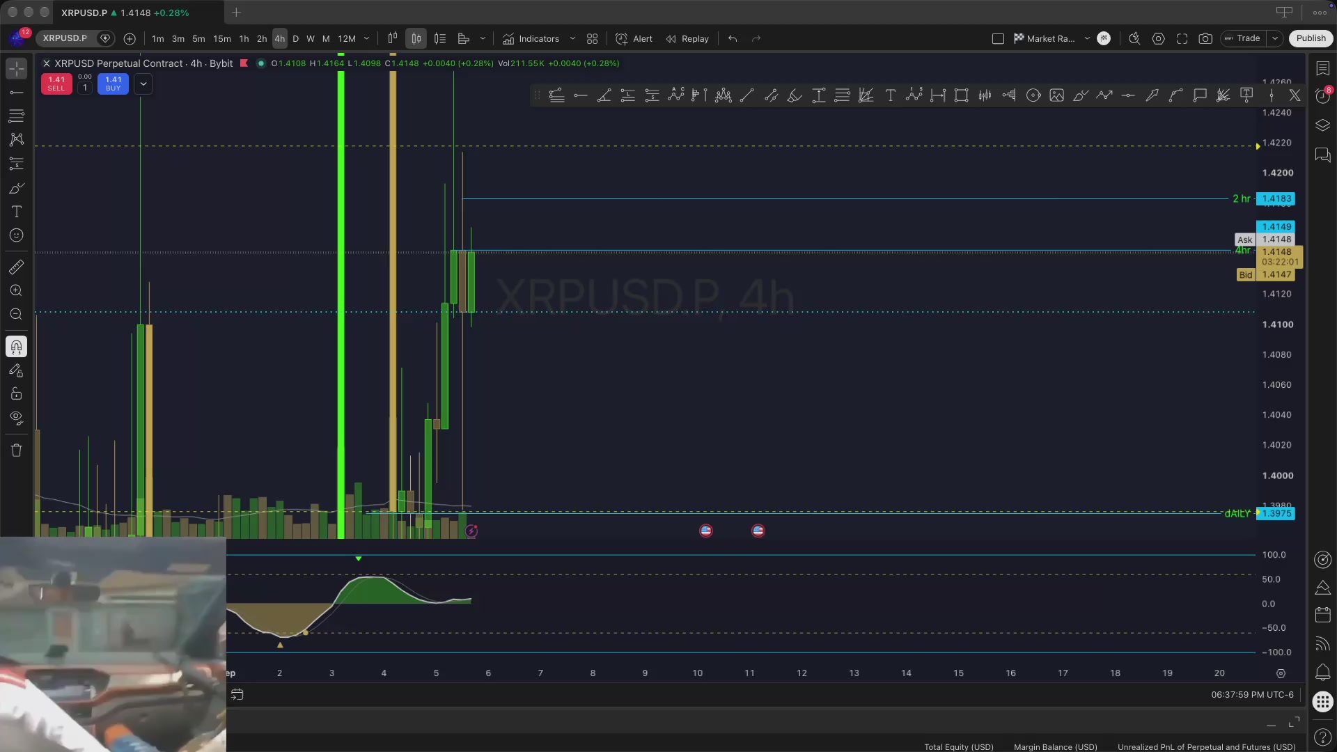Select the crosshair cursor tool

point(17,68)
